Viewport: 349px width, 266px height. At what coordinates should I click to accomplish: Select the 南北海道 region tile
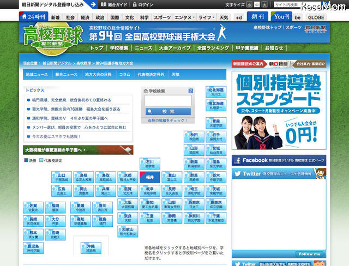coord(216,105)
